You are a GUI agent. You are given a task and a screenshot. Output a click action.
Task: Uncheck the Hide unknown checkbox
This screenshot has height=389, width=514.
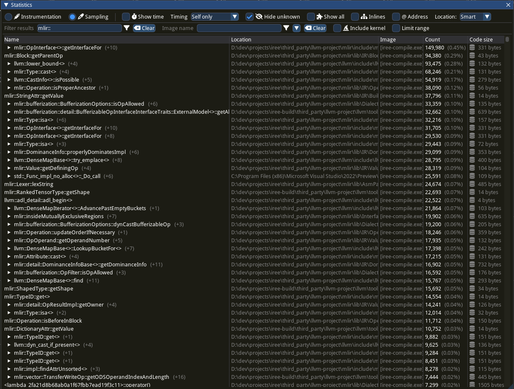249,16
